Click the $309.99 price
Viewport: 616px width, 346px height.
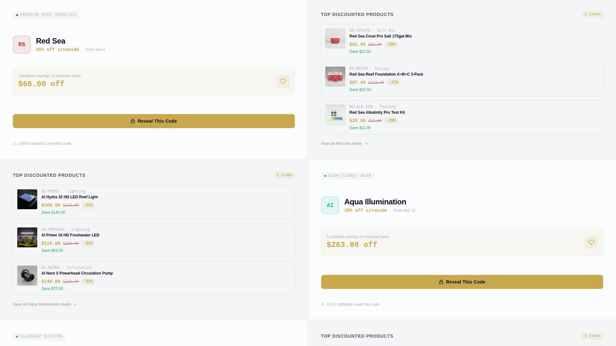tap(51, 205)
